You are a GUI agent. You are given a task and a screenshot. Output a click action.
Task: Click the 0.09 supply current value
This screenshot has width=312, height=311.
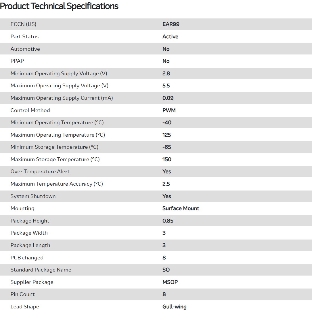click(168, 98)
